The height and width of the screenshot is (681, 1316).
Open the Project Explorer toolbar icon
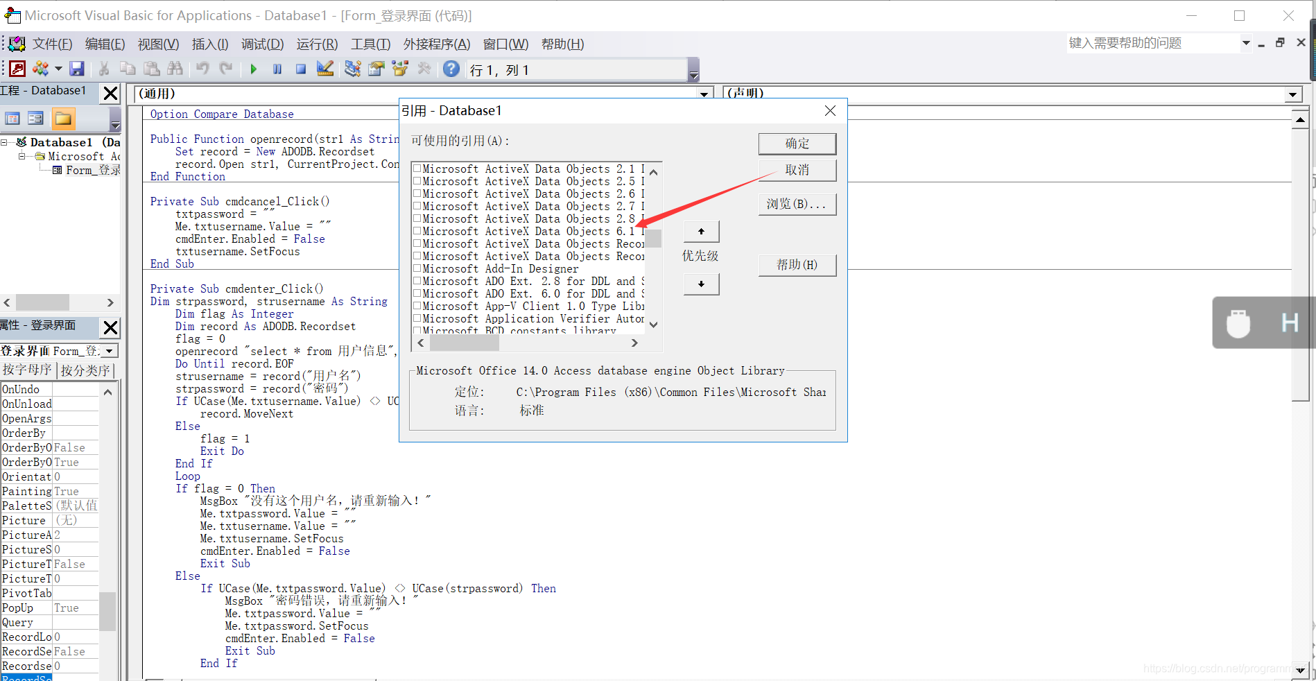pyautogui.click(x=353, y=69)
